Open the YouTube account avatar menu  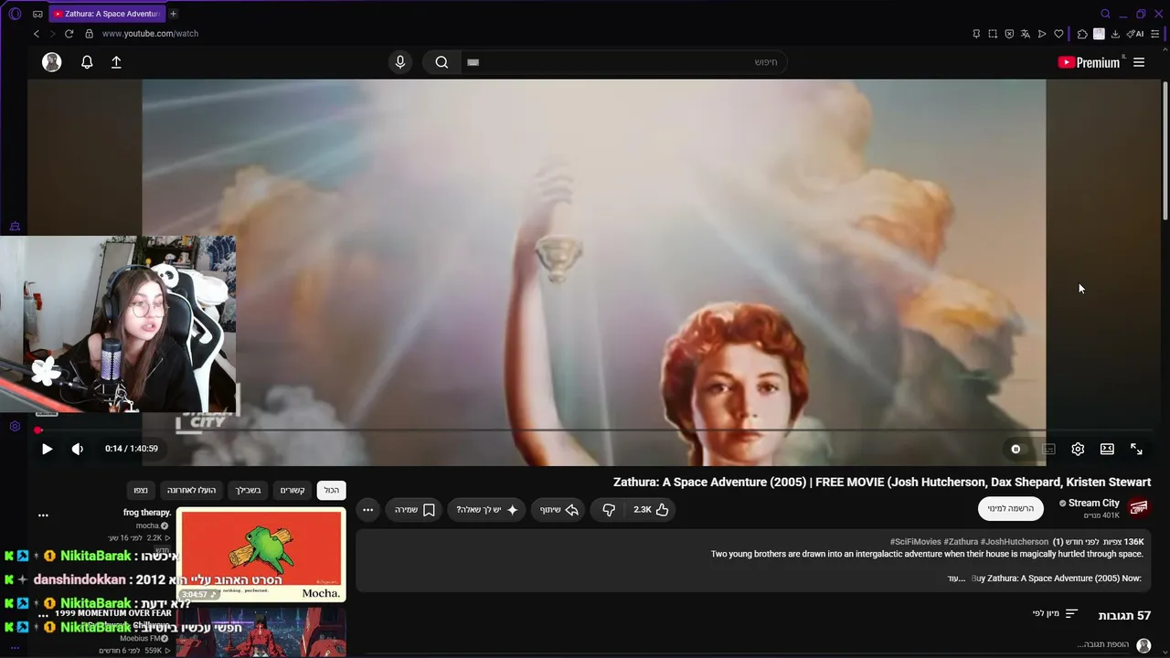[52, 62]
